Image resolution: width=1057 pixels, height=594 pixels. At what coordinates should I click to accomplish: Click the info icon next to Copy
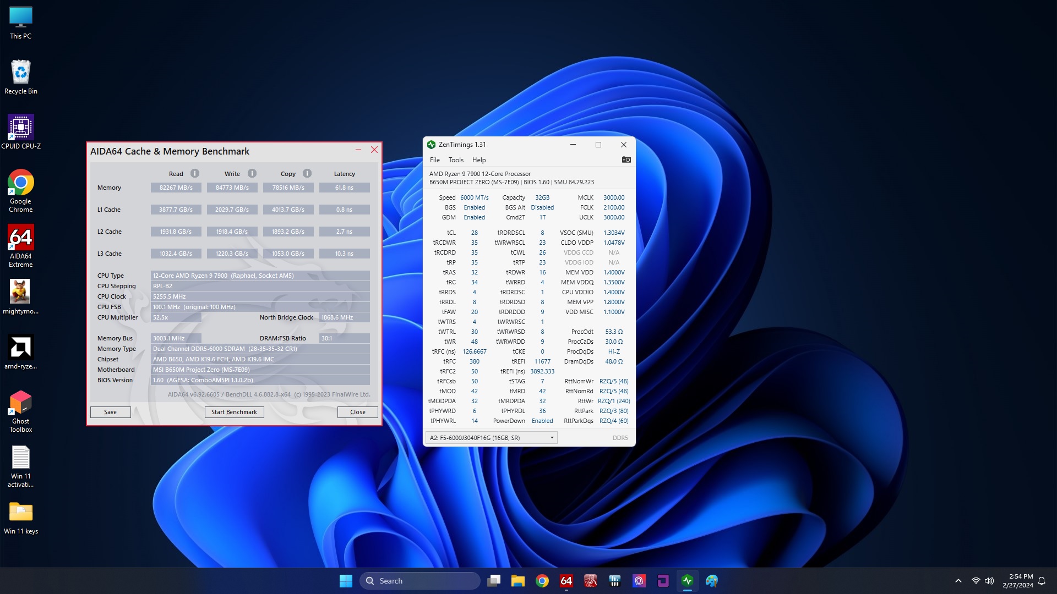(x=307, y=173)
